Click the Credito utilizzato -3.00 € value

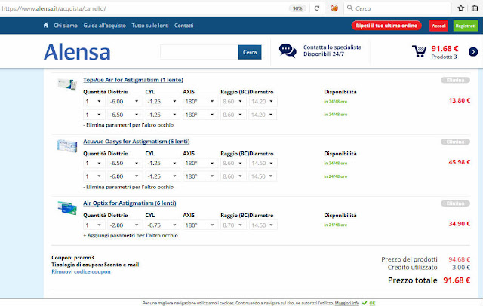460,268
